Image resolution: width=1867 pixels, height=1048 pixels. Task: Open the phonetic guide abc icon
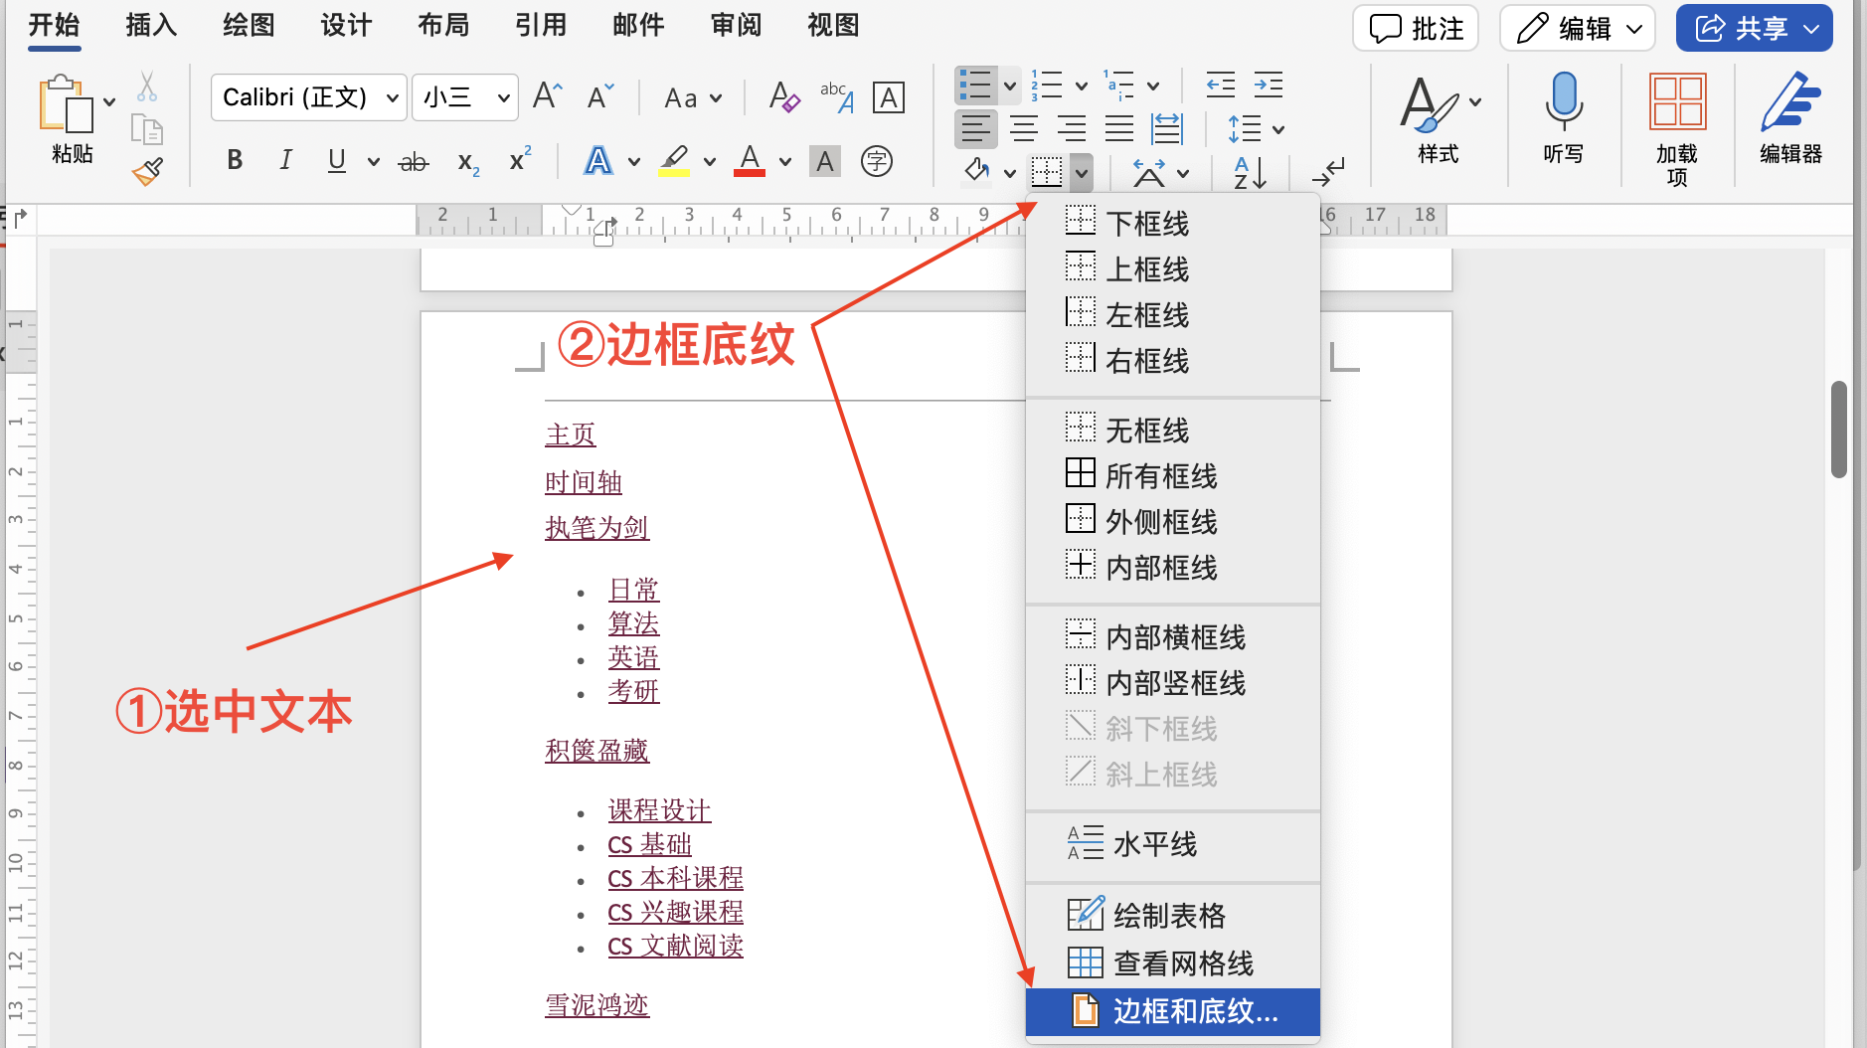[x=837, y=96]
